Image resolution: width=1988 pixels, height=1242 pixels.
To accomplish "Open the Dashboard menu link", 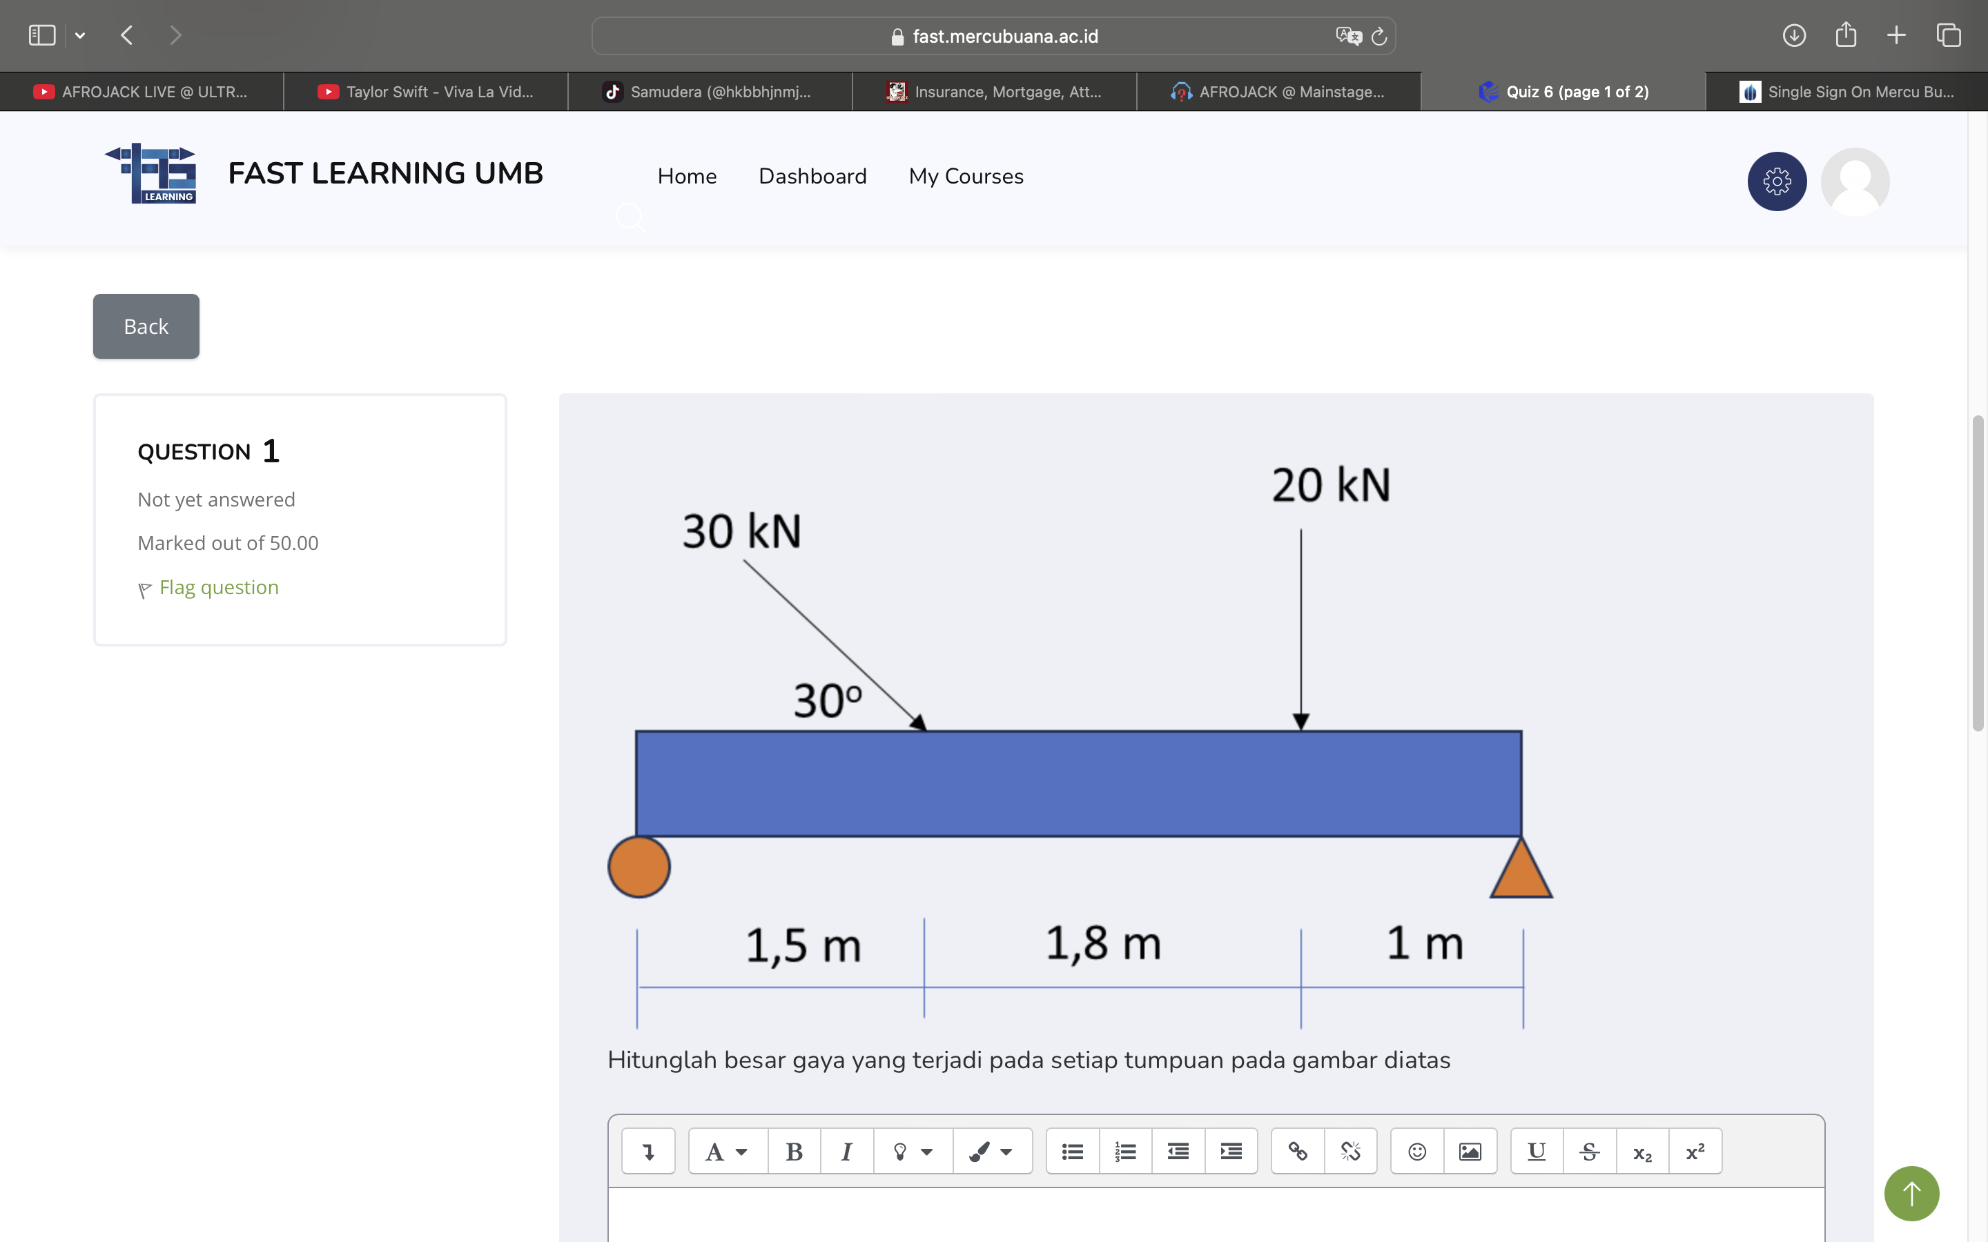I will click(812, 176).
